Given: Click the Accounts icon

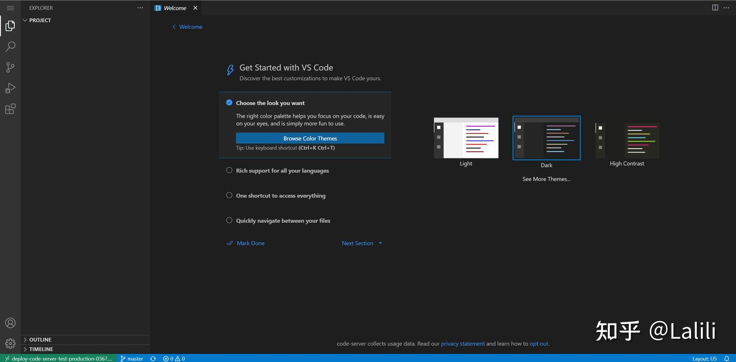Looking at the screenshot, I should click(10, 323).
